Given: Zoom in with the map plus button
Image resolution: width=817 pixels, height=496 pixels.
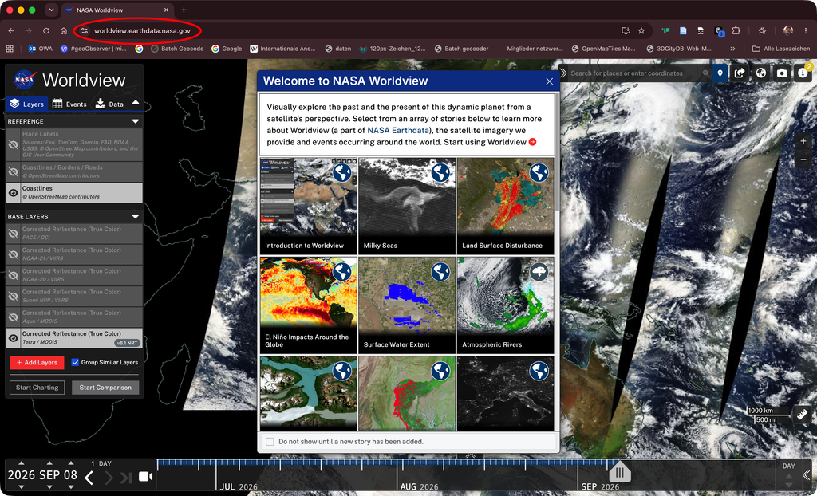Looking at the screenshot, I should point(803,141).
